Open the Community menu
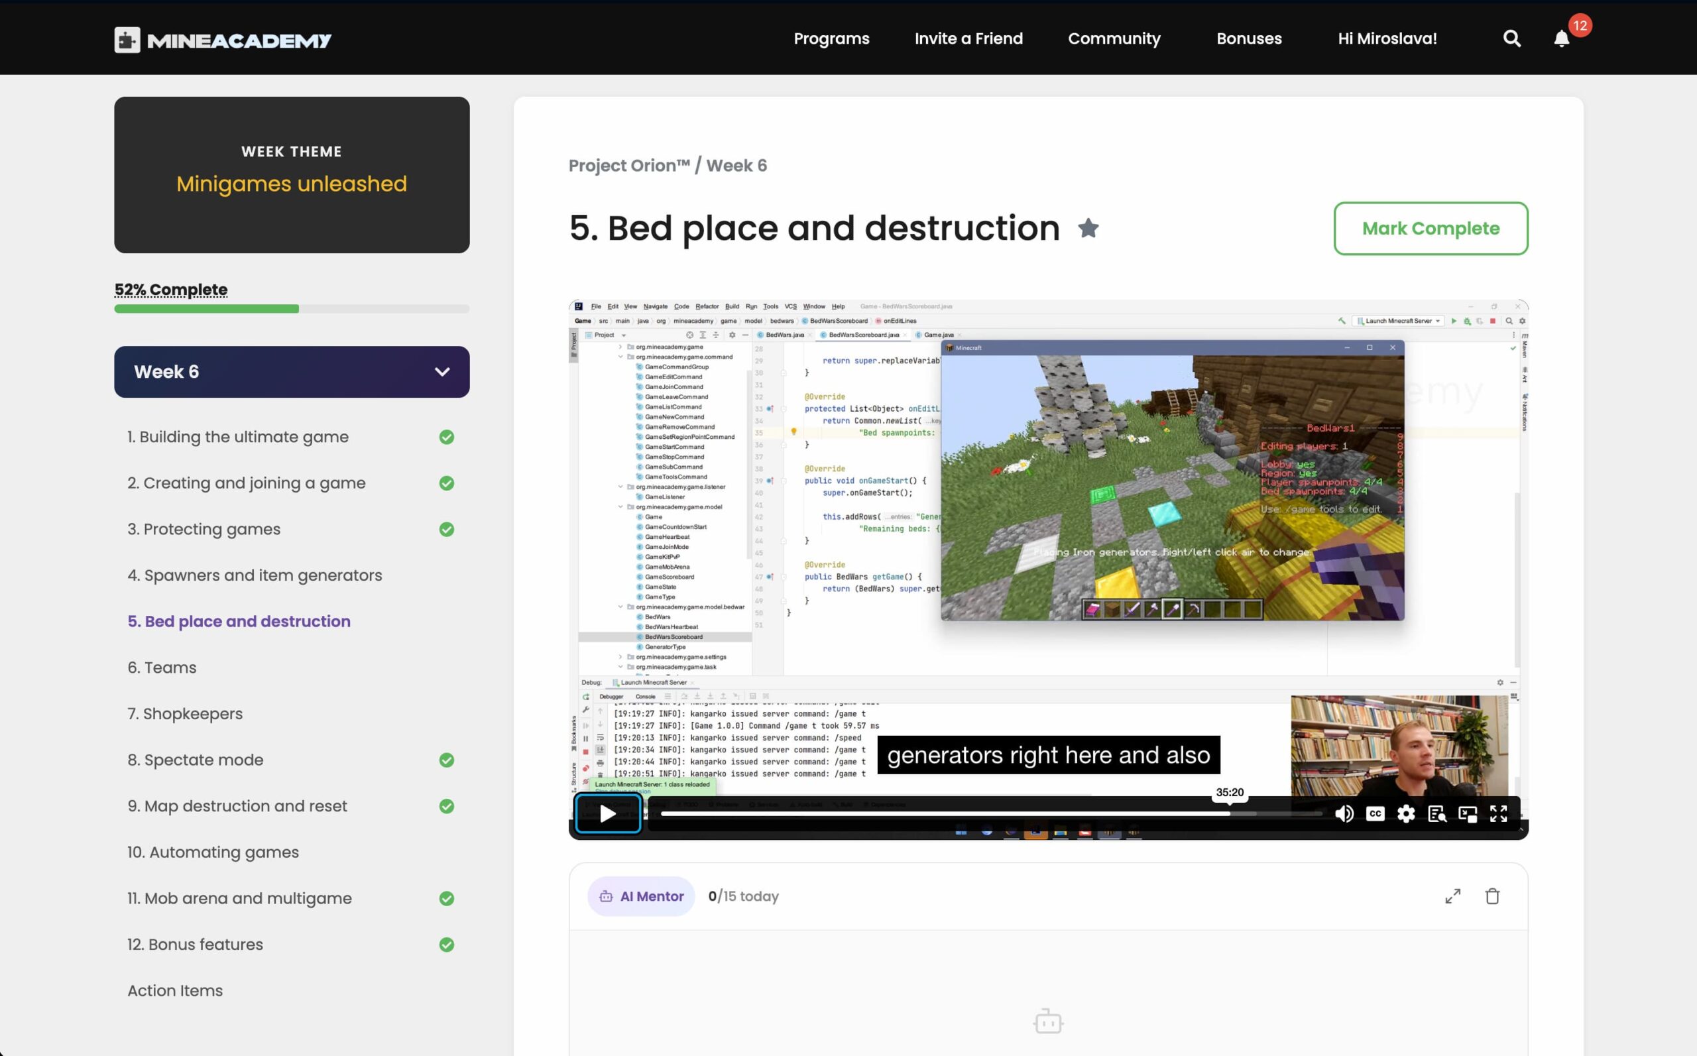 [1114, 38]
